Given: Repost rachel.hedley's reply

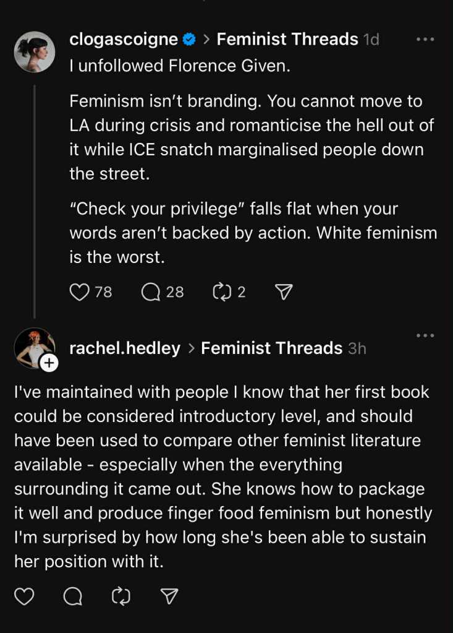Looking at the screenshot, I should click(121, 596).
